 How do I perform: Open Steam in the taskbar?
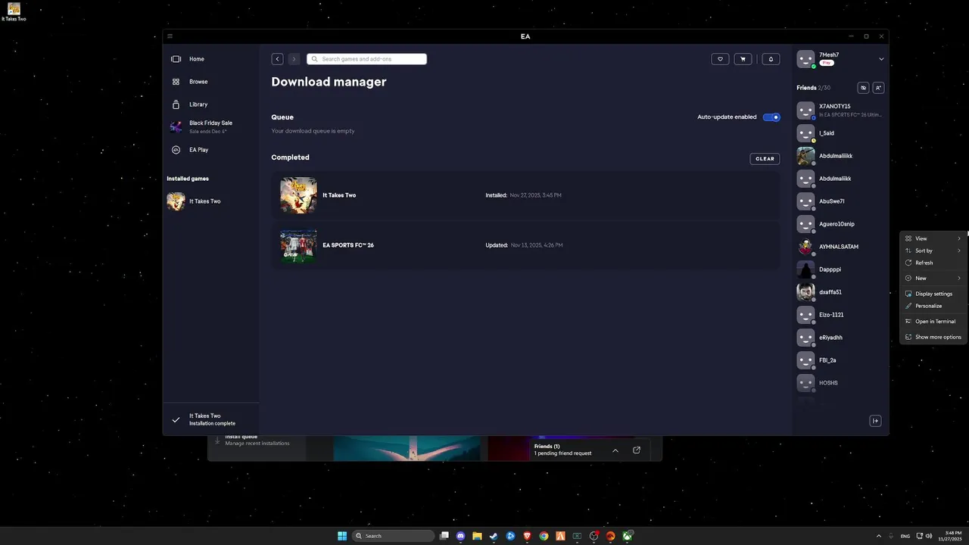tap(494, 536)
